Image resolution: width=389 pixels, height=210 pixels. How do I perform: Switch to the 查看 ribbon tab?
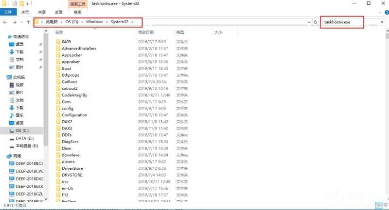pos(58,12)
